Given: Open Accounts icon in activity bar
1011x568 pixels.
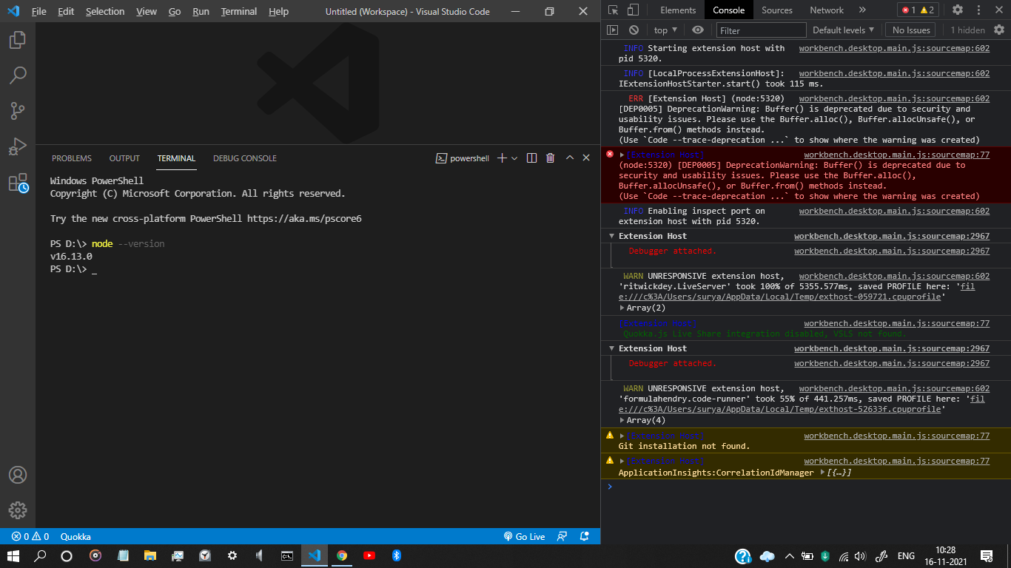Looking at the screenshot, I should pyautogui.click(x=18, y=475).
